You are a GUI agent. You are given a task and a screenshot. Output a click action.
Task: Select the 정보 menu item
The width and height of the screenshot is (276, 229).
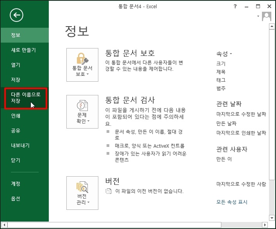25,35
